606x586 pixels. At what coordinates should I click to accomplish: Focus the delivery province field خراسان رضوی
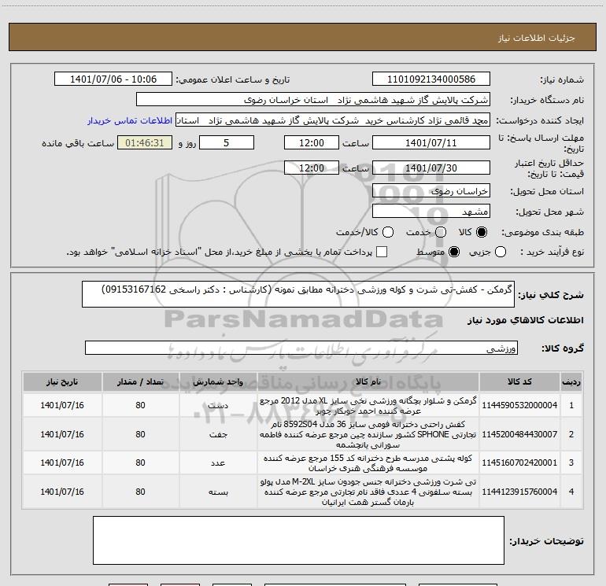click(x=430, y=191)
